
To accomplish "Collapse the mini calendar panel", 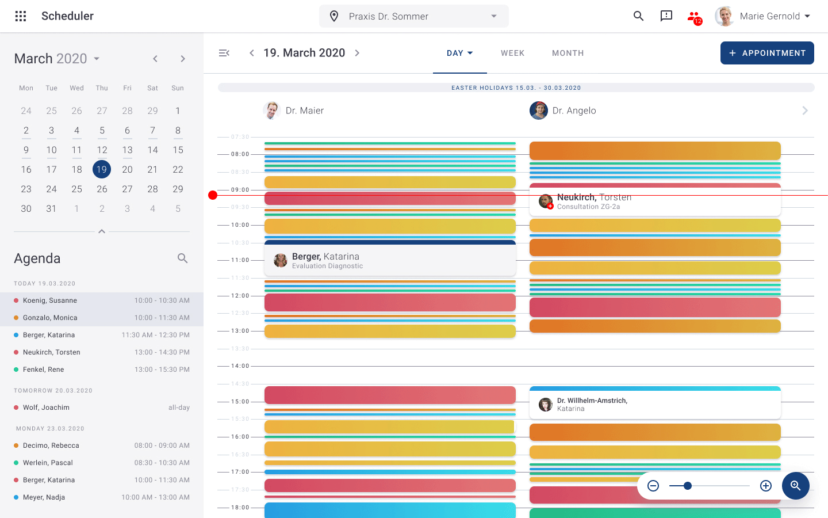I will (x=102, y=231).
